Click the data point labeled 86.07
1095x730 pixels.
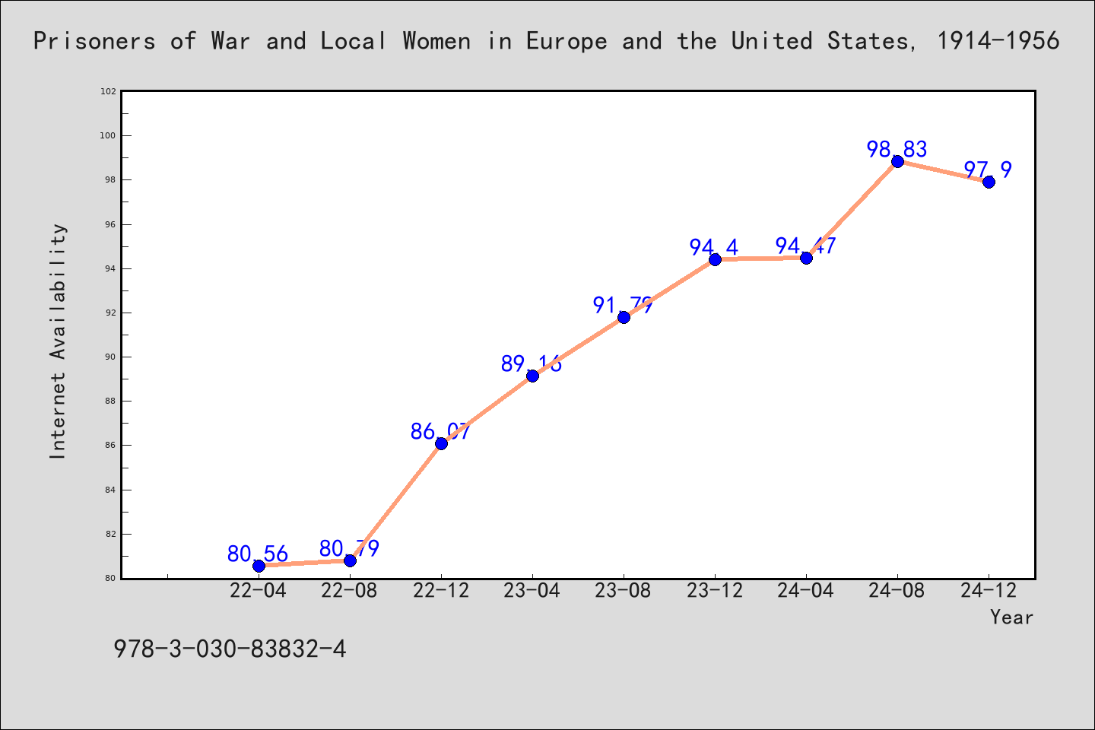[x=441, y=443]
